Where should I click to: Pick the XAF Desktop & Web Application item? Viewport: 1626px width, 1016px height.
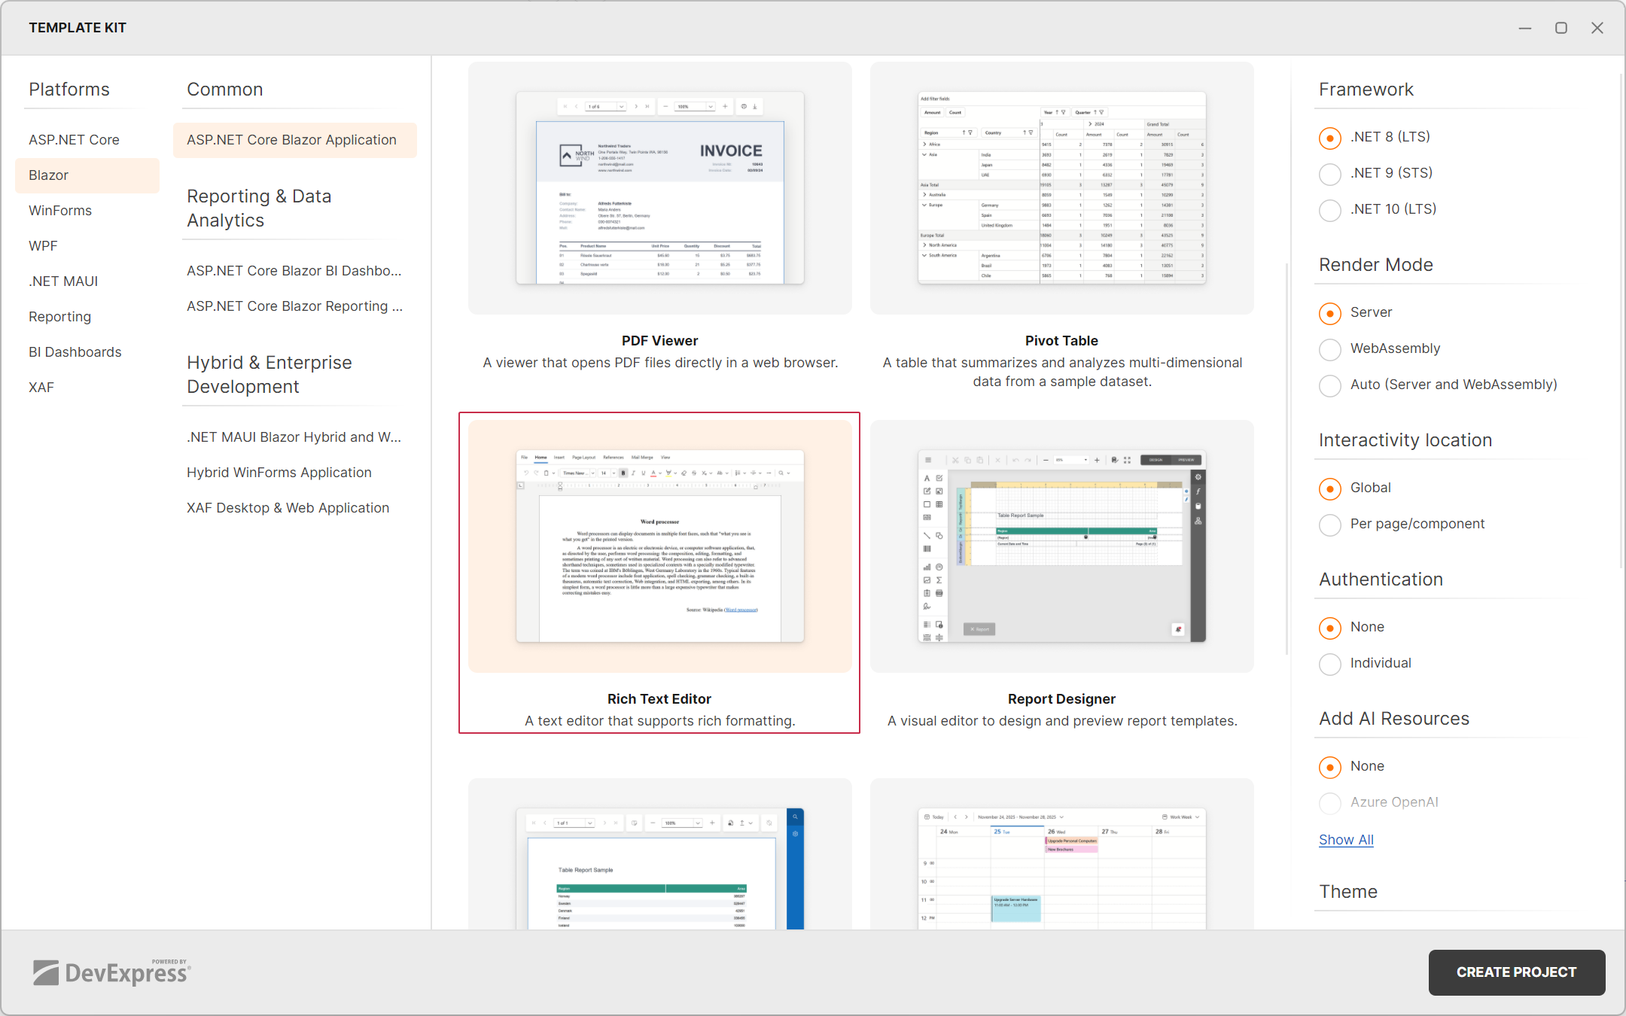(x=288, y=508)
